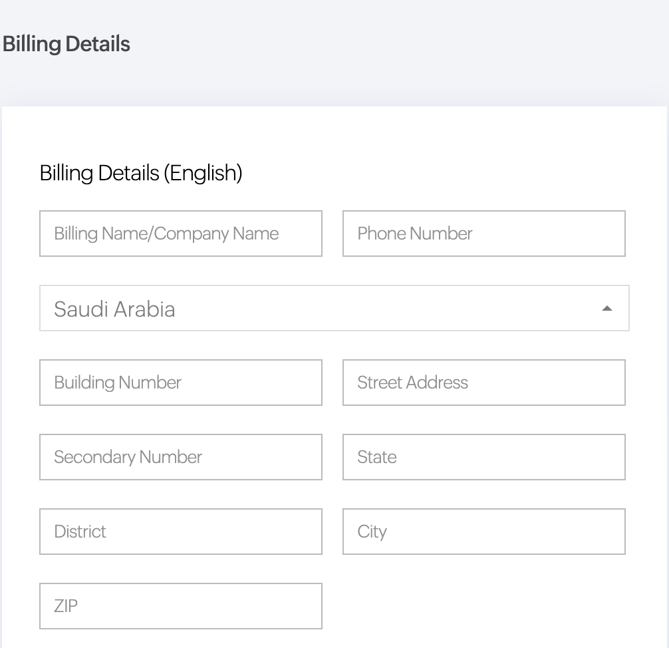
Task: Click the 'Street Address' placeholder text
Action: [x=412, y=383]
